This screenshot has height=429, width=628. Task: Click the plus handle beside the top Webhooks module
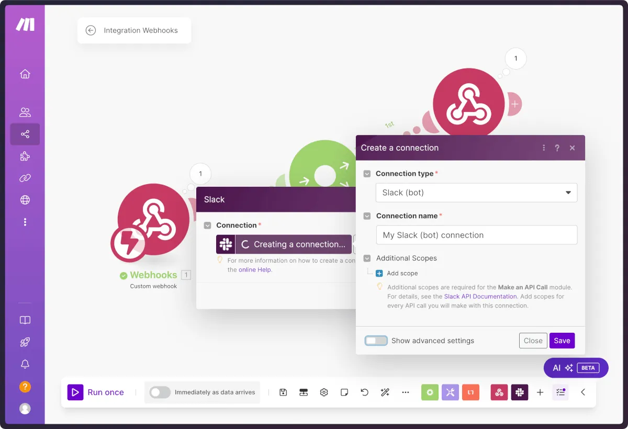point(515,104)
